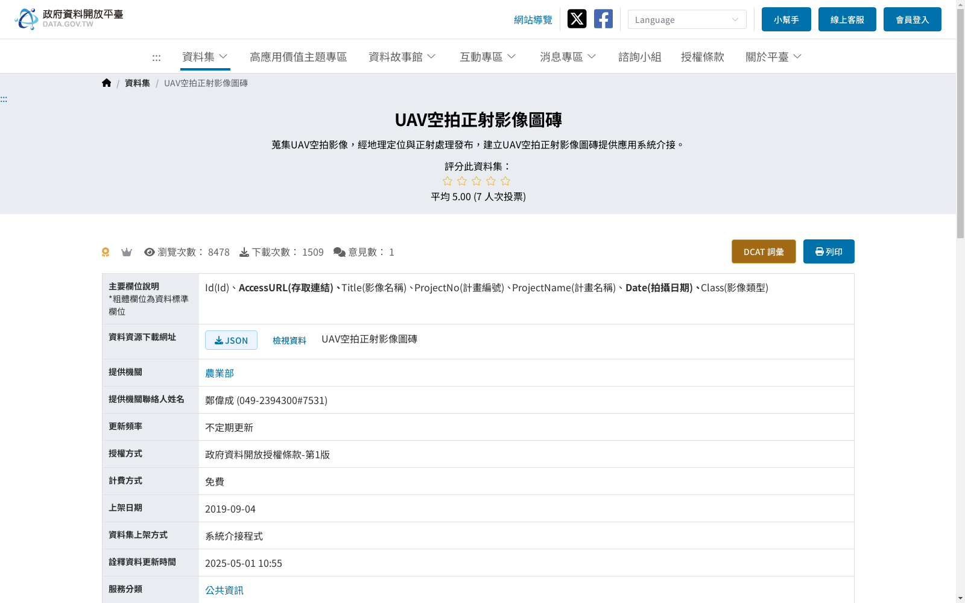Image resolution: width=965 pixels, height=603 pixels.
Task: Click the value 不定期更新
Action: [229, 428]
